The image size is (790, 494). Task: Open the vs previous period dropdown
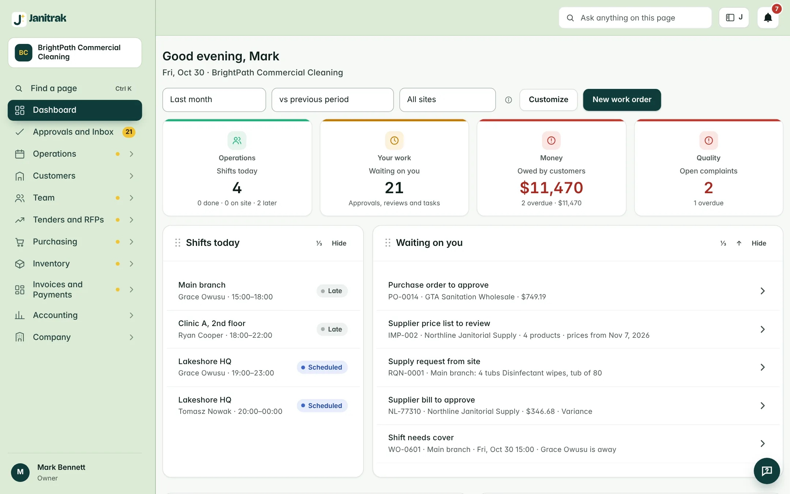pyautogui.click(x=332, y=100)
